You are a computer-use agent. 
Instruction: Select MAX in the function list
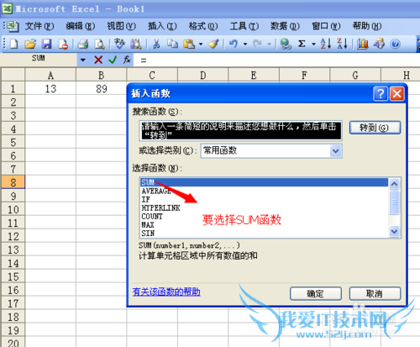point(264,224)
